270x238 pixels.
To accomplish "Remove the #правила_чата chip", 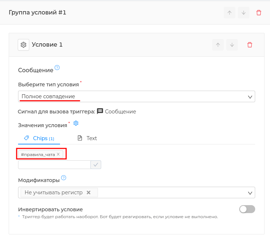I will click(58, 154).
